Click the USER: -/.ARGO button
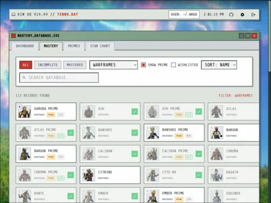271x203 pixels. pyautogui.click(x=184, y=14)
